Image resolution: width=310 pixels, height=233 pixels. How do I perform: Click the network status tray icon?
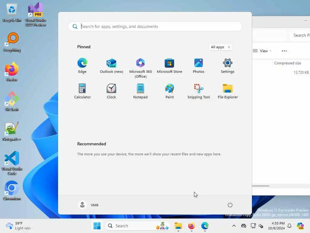(x=253, y=226)
